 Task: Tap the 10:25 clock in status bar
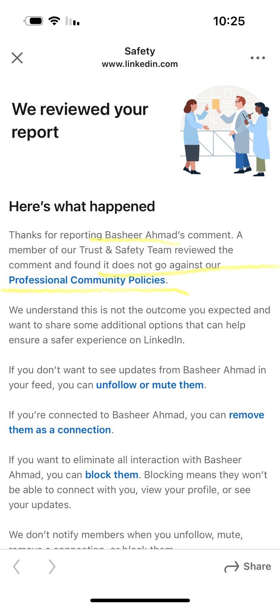tap(229, 21)
